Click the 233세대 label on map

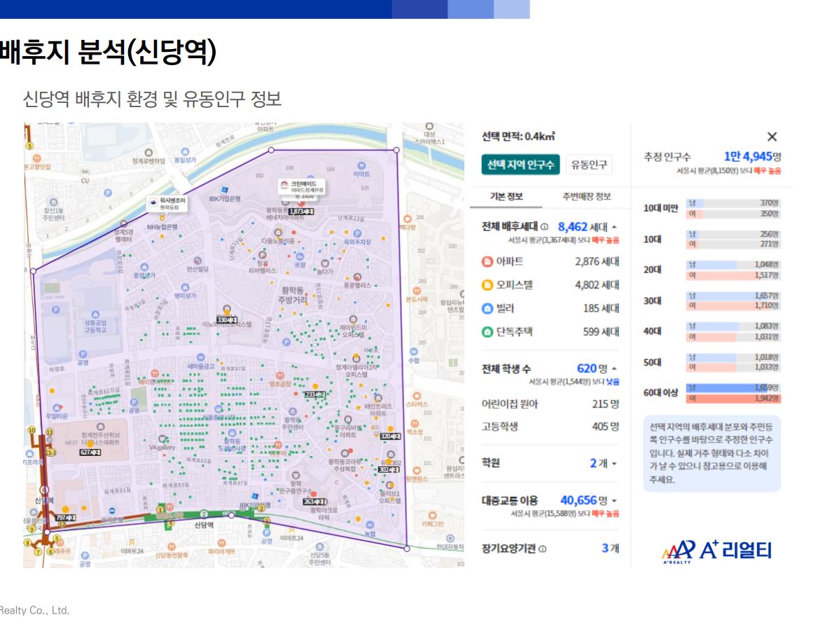(314, 394)
